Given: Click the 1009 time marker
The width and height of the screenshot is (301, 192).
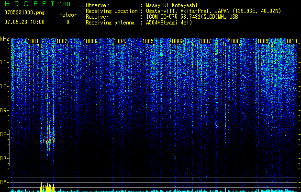Looking at the screenshot, I should click(263, 41).
